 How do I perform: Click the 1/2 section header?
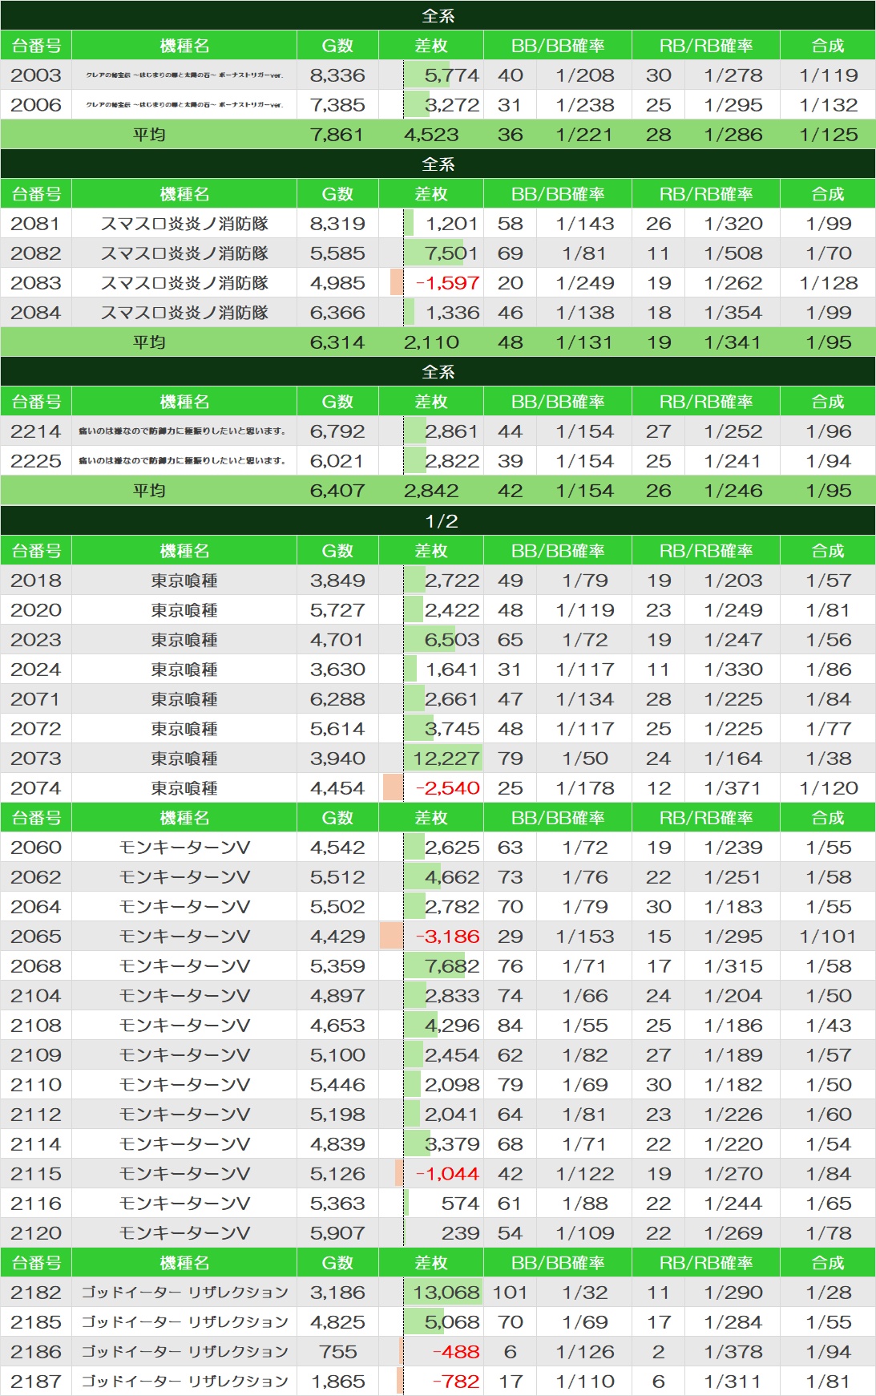[438, 521]
